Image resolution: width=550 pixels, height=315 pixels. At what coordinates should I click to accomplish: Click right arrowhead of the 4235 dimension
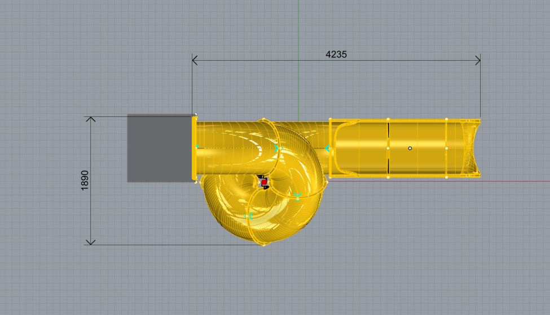point(478,60)
